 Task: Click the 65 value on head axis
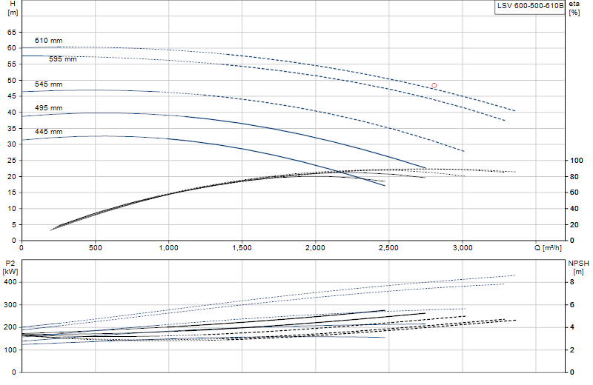[12, 33]
